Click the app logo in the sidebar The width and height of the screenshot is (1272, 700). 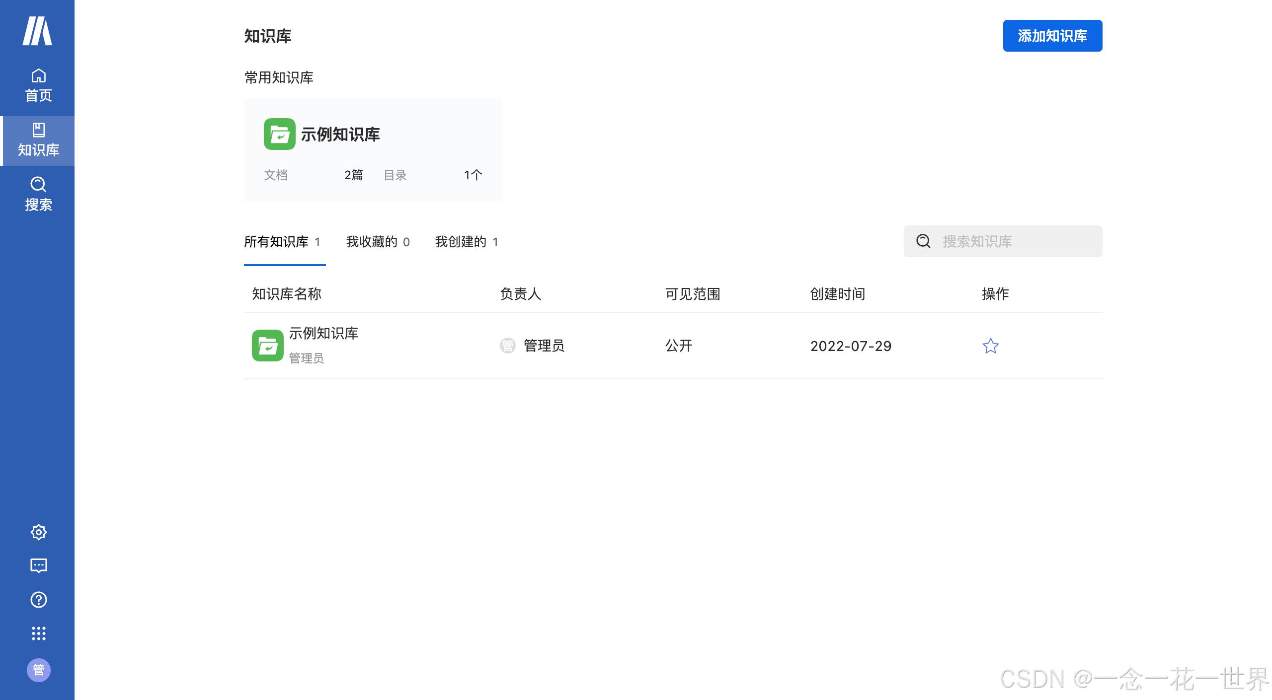pos(37,31)
